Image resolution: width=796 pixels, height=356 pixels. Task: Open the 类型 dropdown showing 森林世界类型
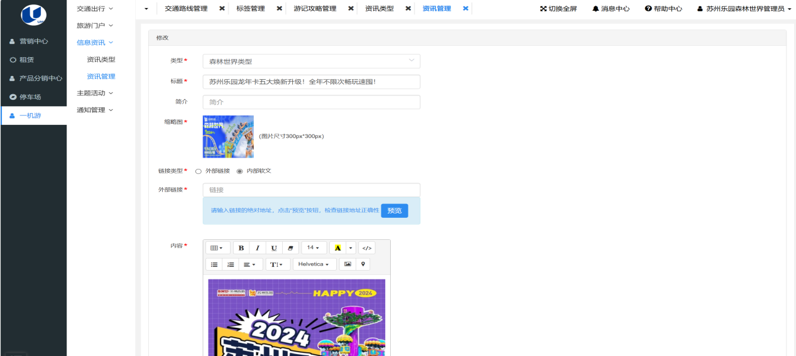pos(311,61)
